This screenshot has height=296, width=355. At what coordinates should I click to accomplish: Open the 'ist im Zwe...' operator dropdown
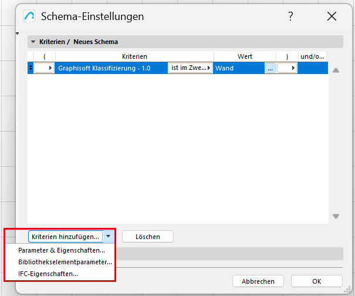click(190, 68)
